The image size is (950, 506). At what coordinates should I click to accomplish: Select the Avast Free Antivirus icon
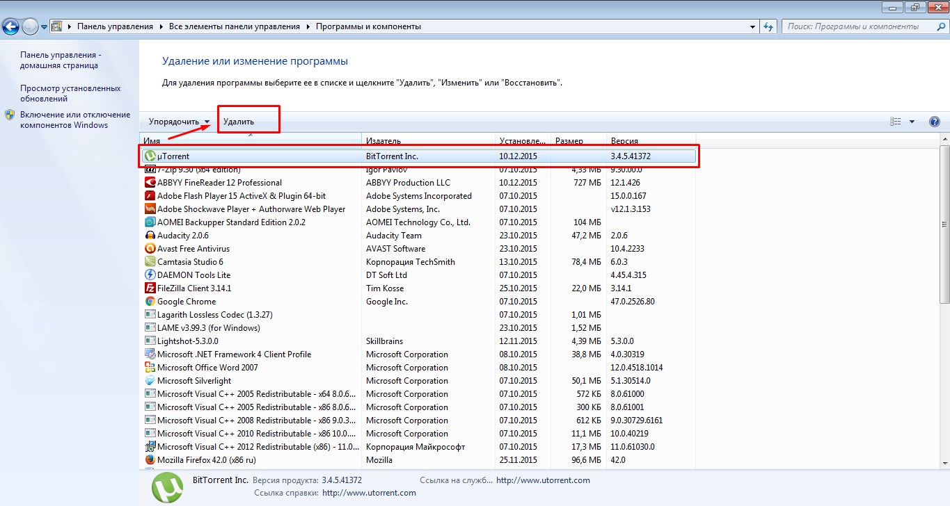click(x=150, y=249)
